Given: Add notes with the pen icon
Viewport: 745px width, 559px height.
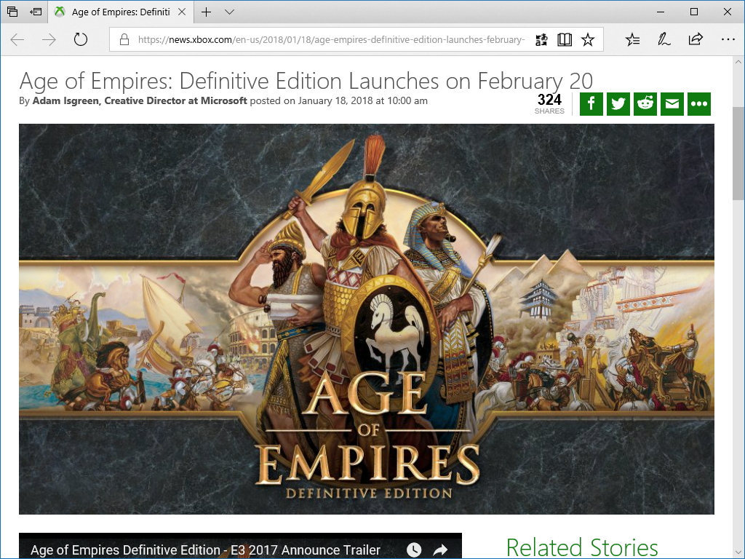Looking at the screenshot, I should pos(664,39).
